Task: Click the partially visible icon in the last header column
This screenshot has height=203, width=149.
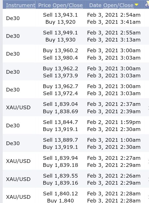Action: (147, 5)
